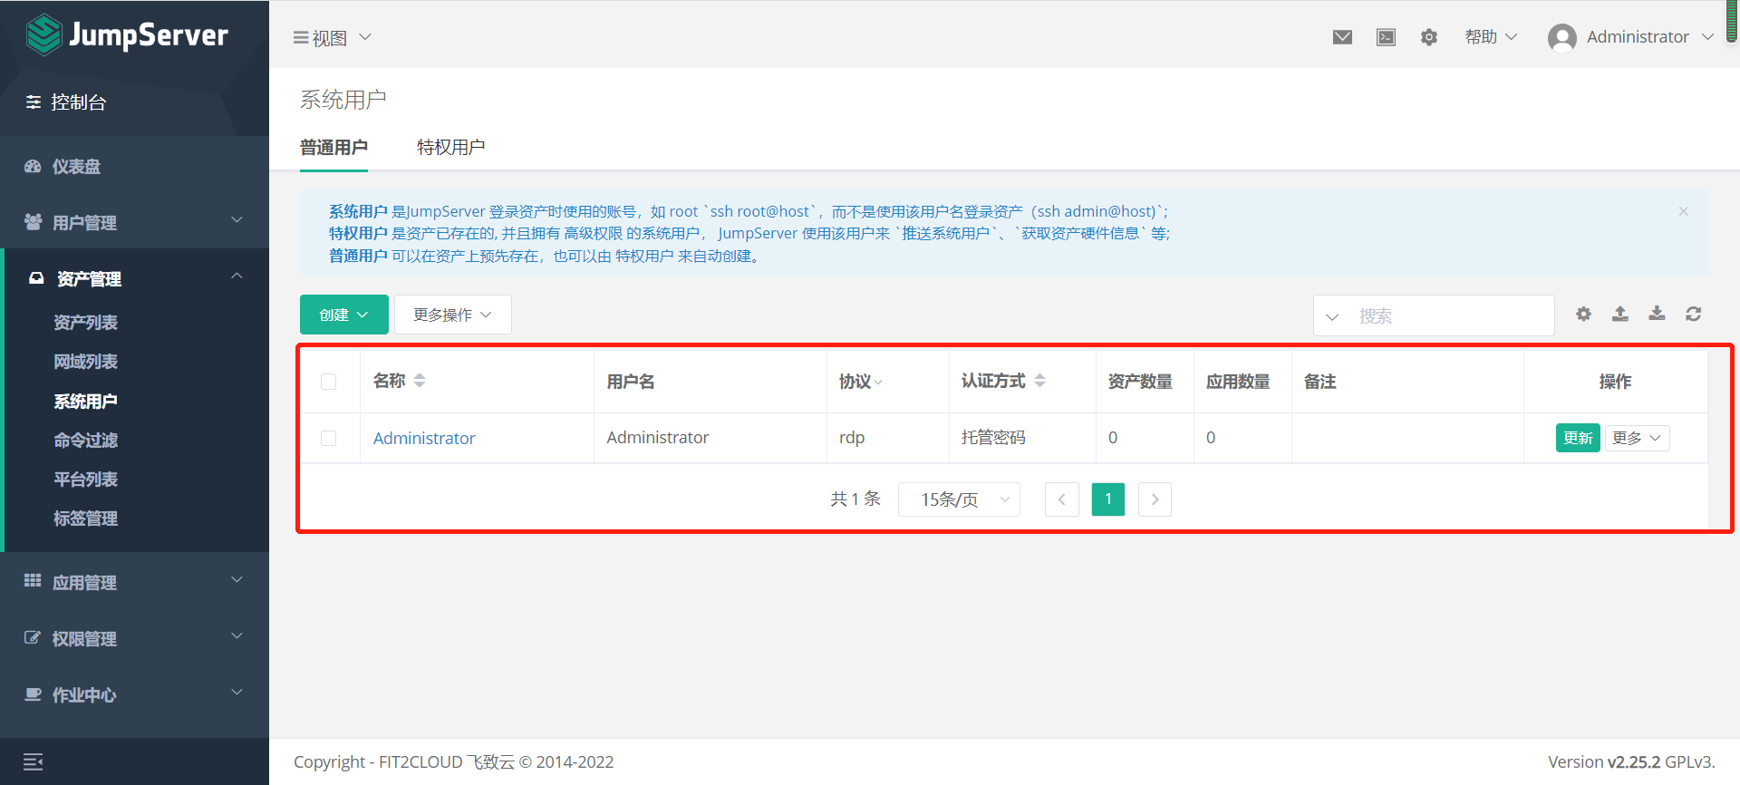This screenshot has height=785, width=1740.
Task: Refresh the system user table
Action: coord(1693,314)
